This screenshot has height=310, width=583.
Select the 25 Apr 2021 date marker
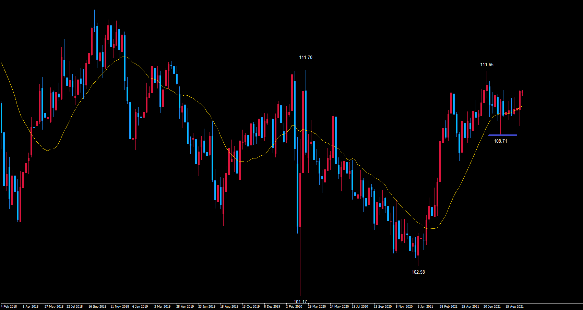pos(470,307)
